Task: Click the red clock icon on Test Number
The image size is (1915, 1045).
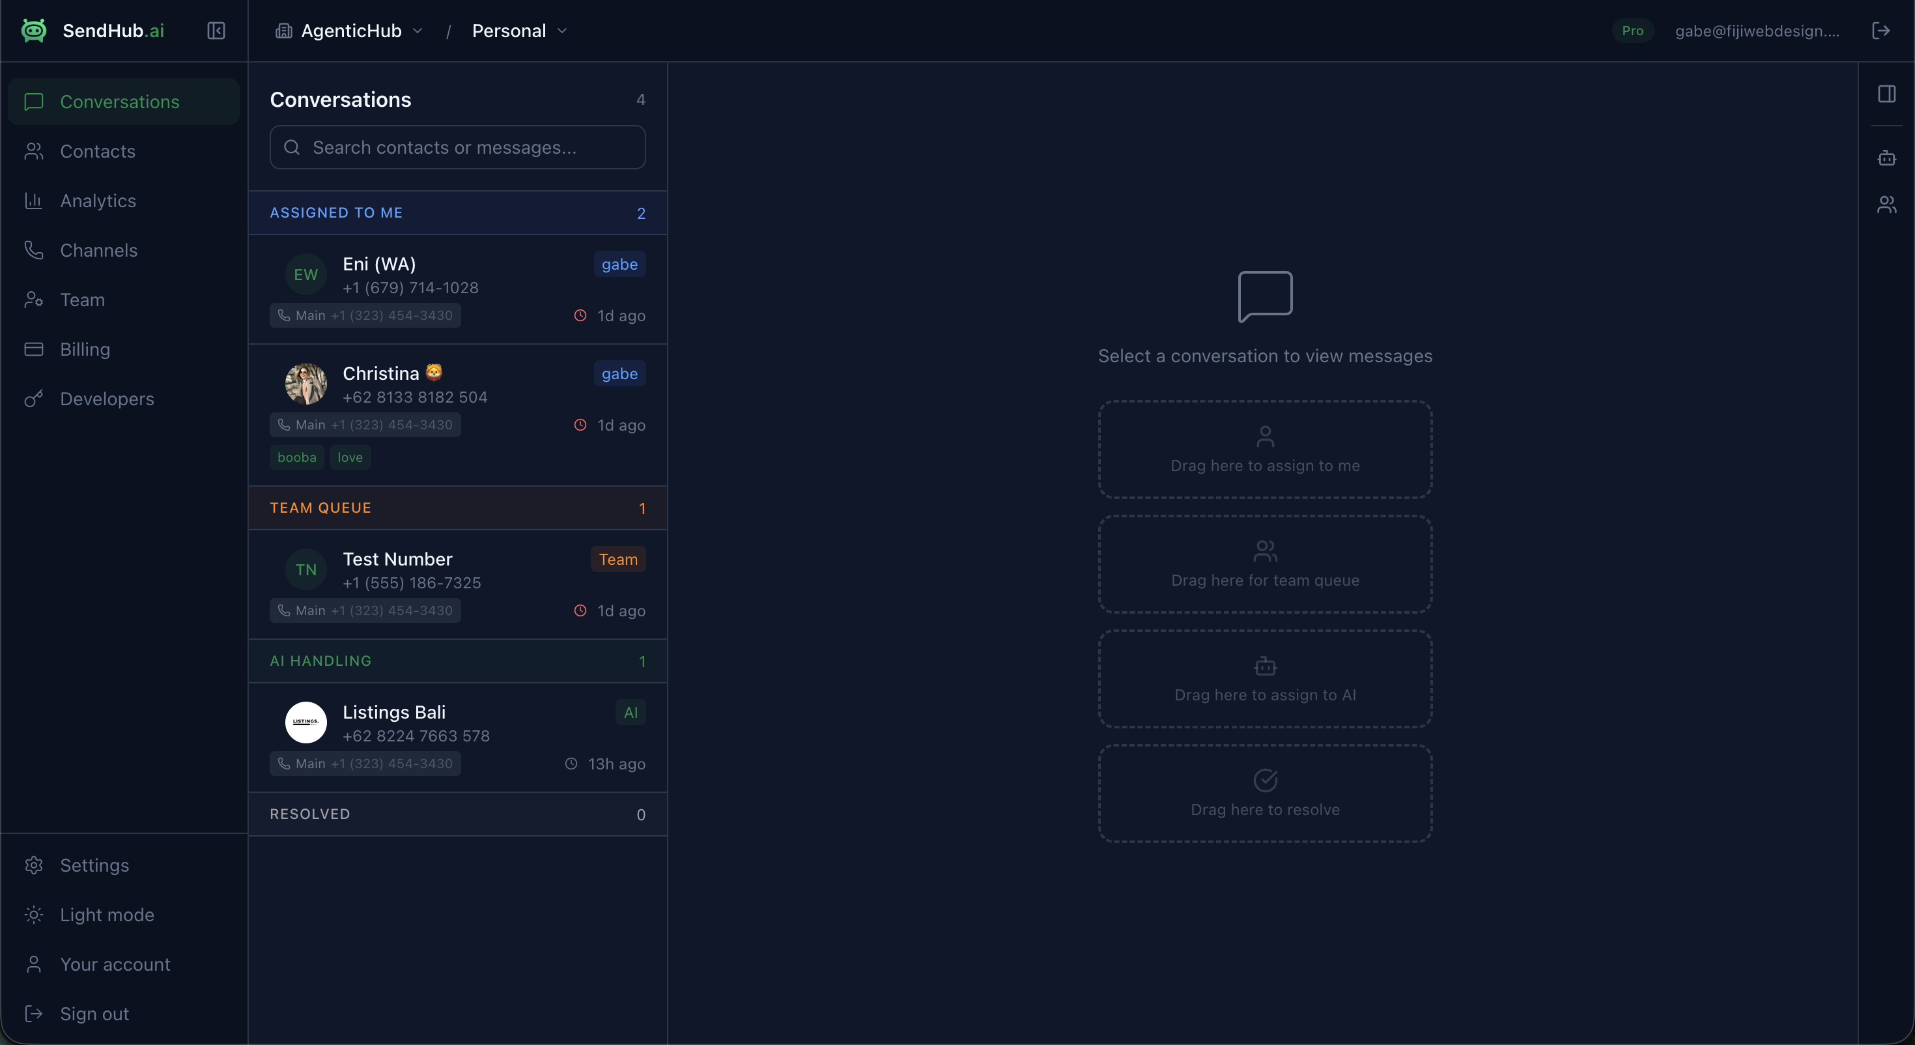Action: click(580, 610)
